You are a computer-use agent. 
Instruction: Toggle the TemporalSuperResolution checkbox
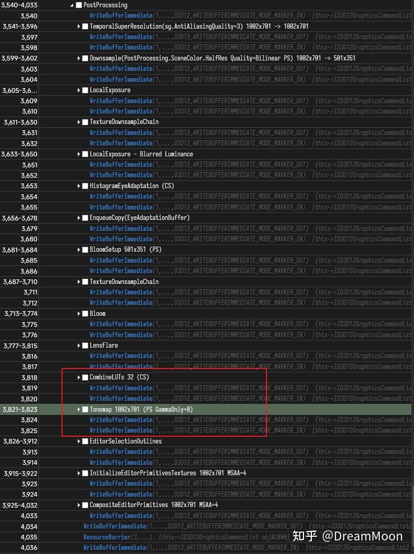pos(85,27)
